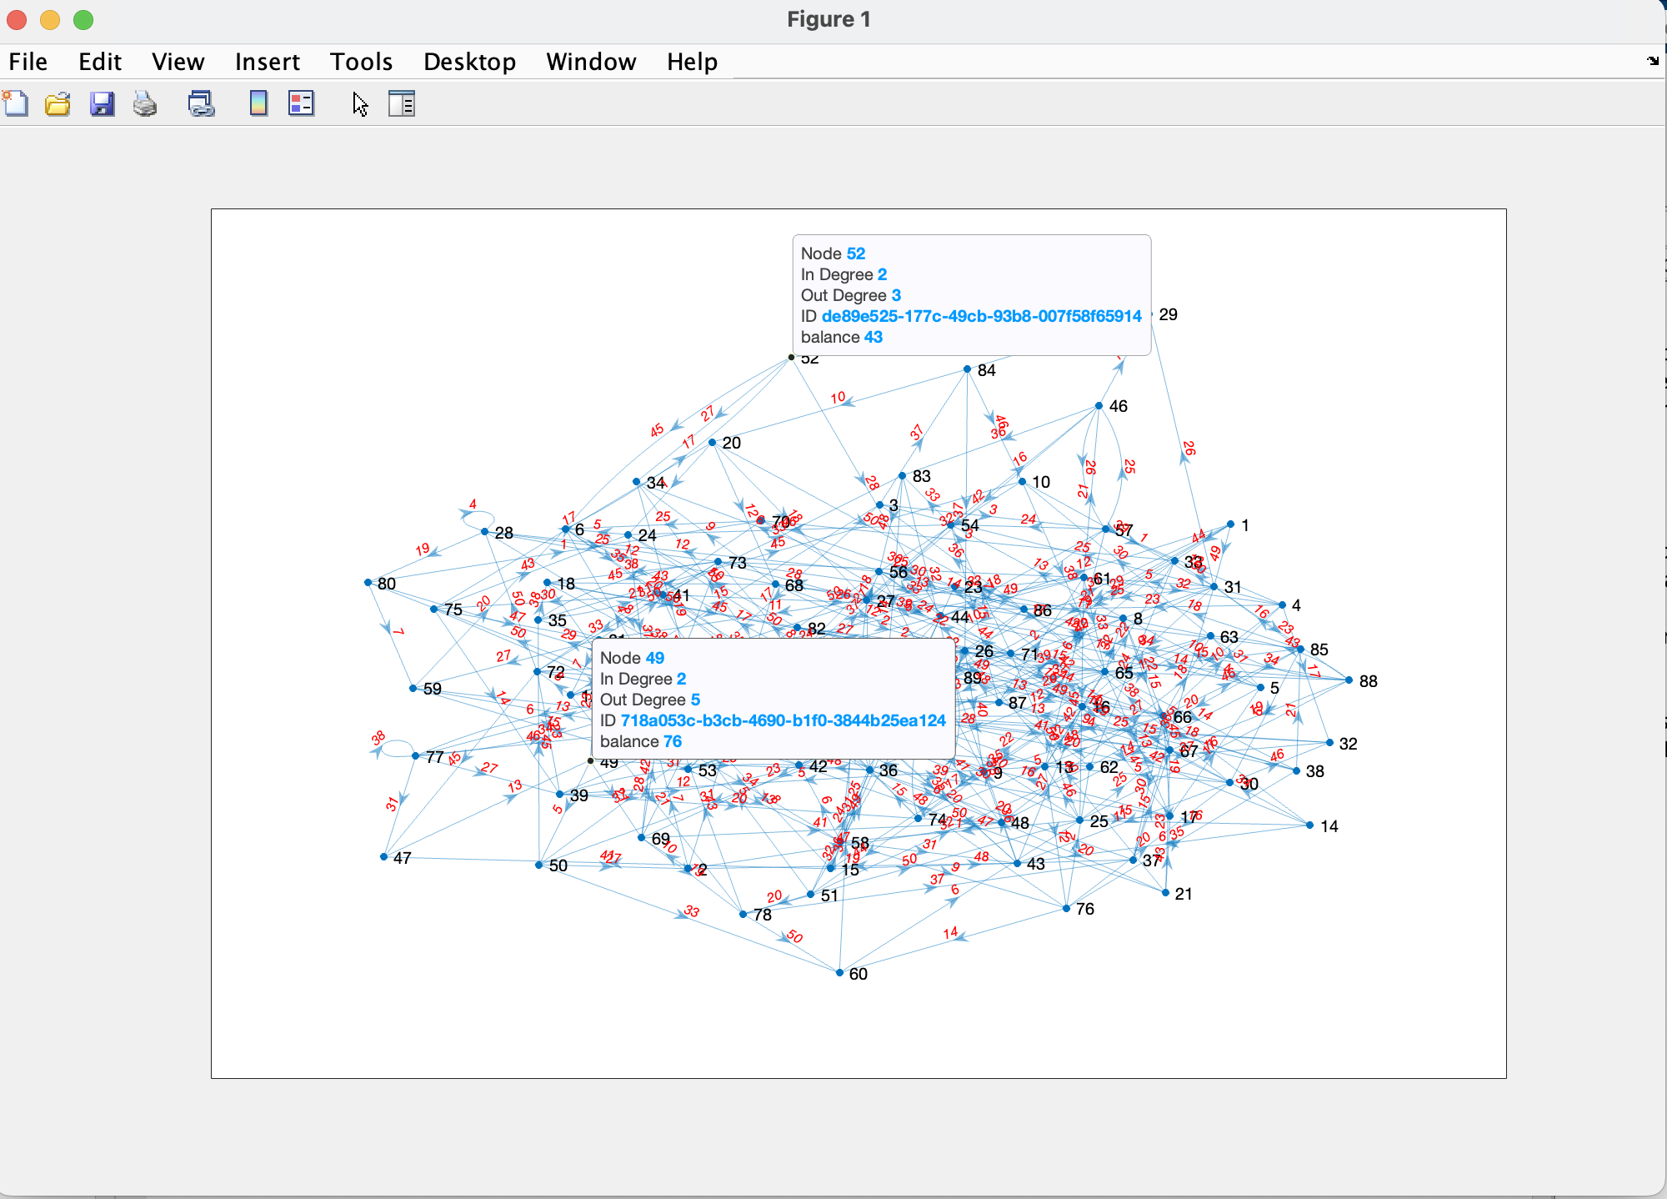Insert a colorbar using the gradient icon

(x=257, y=103)
